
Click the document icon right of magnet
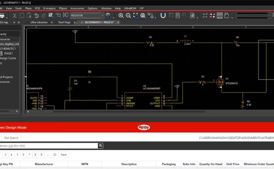click(x=178, y=16)
